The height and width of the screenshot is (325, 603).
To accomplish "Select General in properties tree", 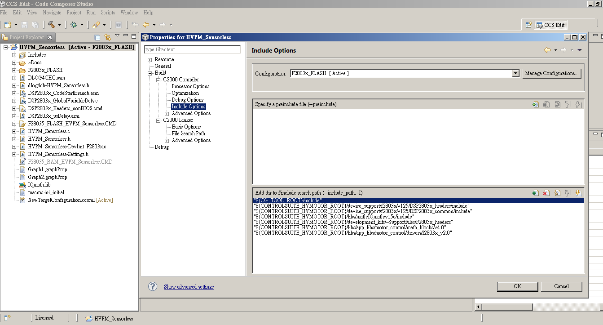I will 163,66.
